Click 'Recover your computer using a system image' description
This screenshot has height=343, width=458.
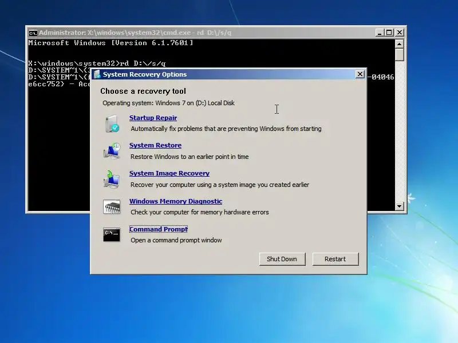point(220,185)
